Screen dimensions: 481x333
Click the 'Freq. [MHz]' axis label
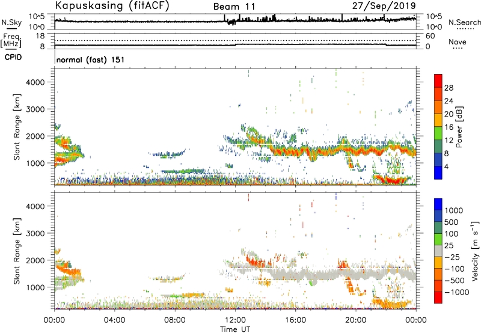[11, 40]
